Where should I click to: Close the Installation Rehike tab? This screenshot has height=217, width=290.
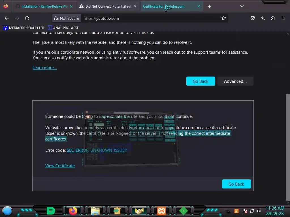[x=71, y=6]
